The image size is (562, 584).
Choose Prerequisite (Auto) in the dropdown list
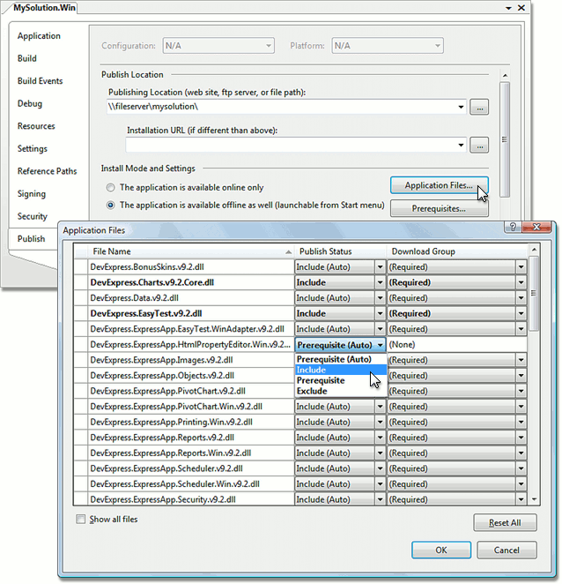coord(341,359)
